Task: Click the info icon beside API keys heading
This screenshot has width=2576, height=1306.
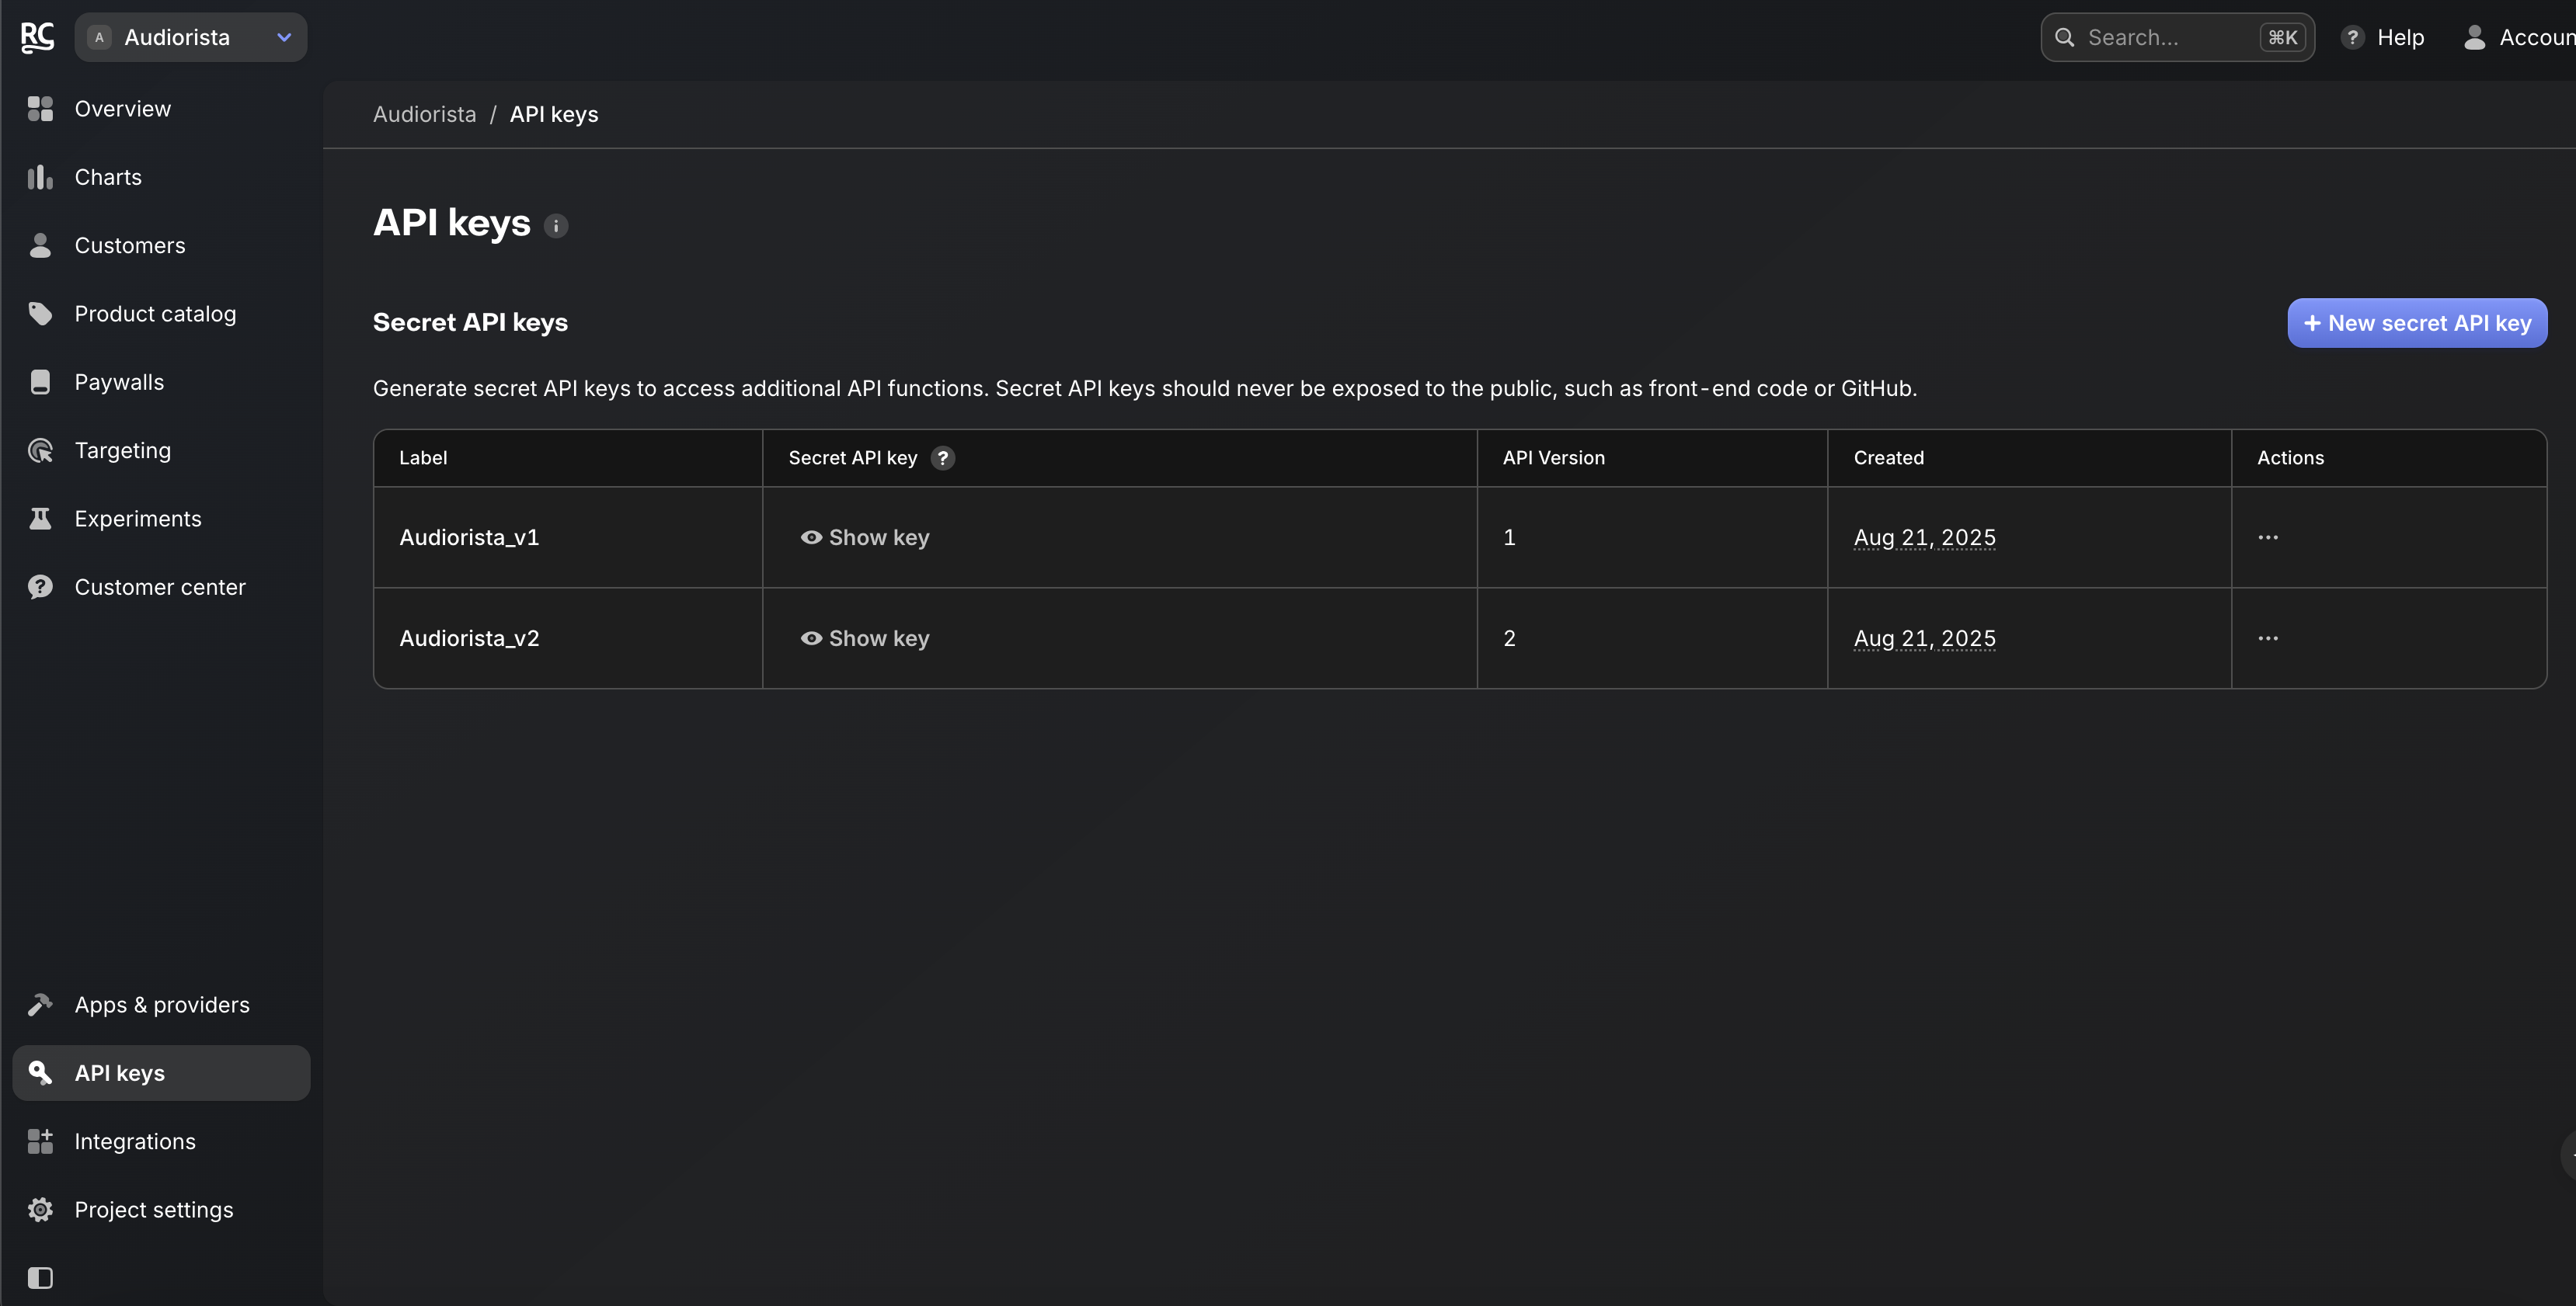Action: click(556, 226)
